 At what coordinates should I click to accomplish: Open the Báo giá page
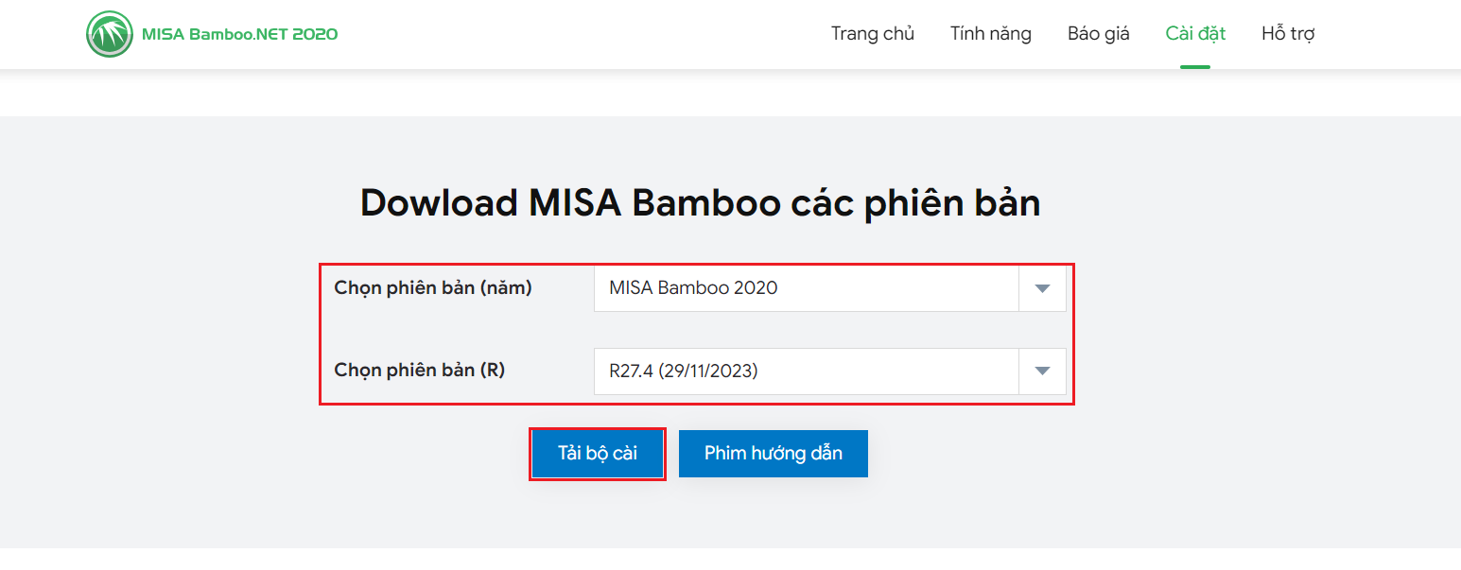click(1099, 34)
